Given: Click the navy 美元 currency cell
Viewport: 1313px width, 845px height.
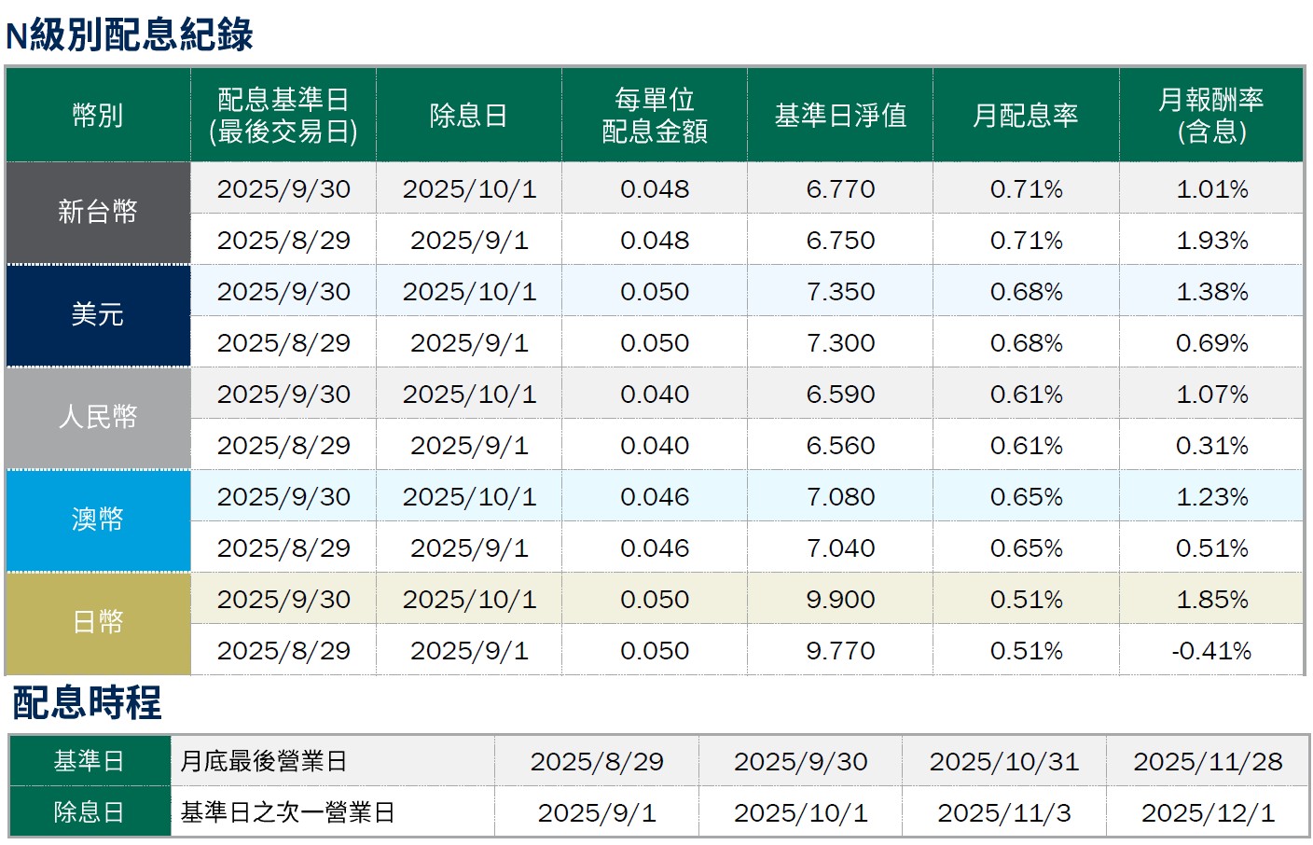Looking at the screenshot, I should 98,315.
